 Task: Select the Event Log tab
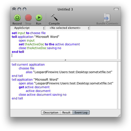pyautogui.click(x=81, y=112)
